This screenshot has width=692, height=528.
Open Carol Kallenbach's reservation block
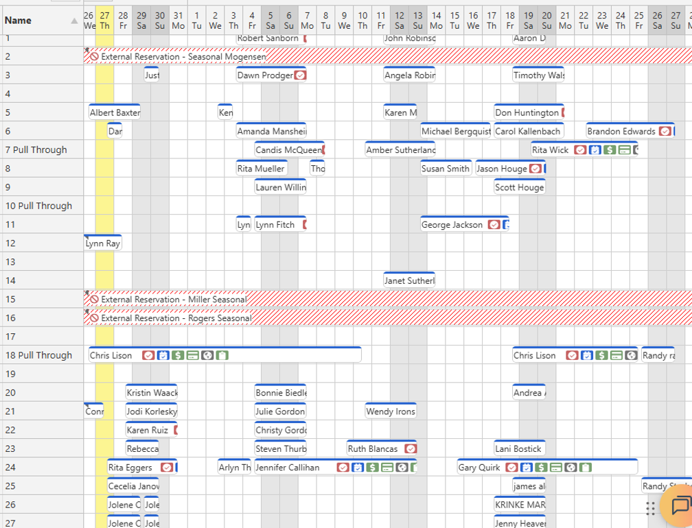[529, 131]
